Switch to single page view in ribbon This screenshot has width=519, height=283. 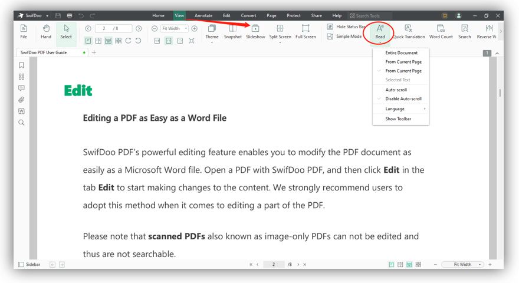[x=88, y=41]
